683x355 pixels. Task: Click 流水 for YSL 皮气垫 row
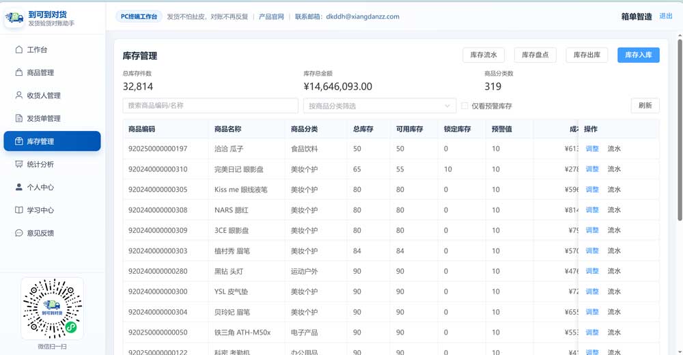click(614, 292)
